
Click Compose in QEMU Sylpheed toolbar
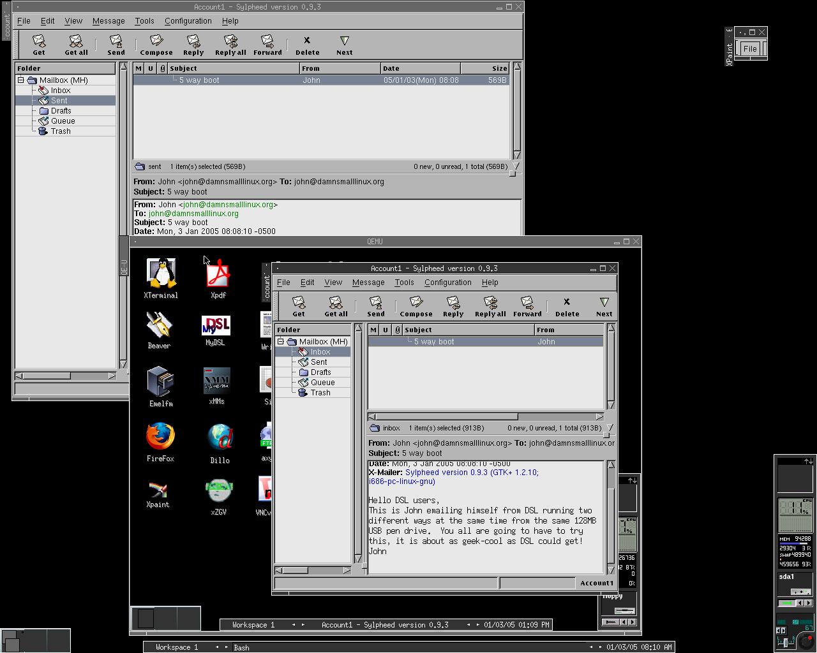coord(416,307)
